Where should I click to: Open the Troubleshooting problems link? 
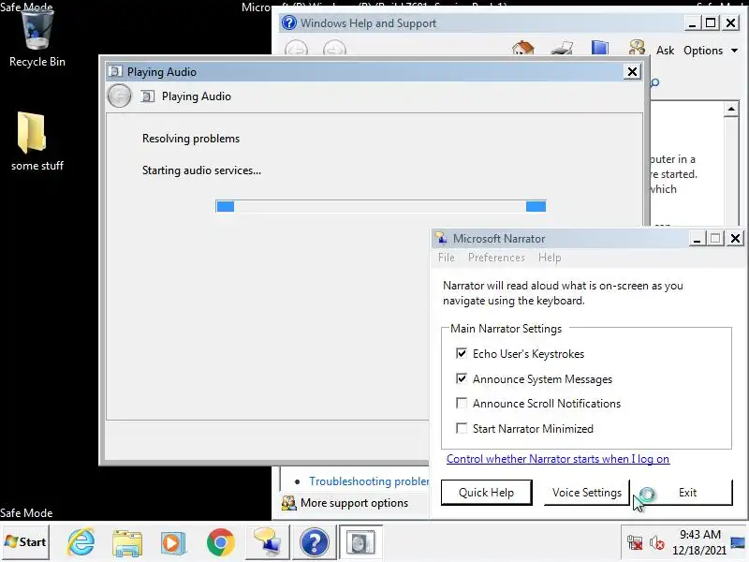pos(369,481)
